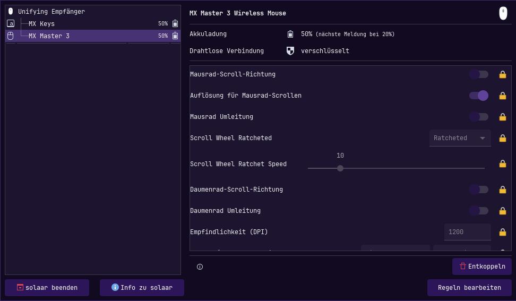Click the 'verschlüsselt' status text

[x=325, y=50]
